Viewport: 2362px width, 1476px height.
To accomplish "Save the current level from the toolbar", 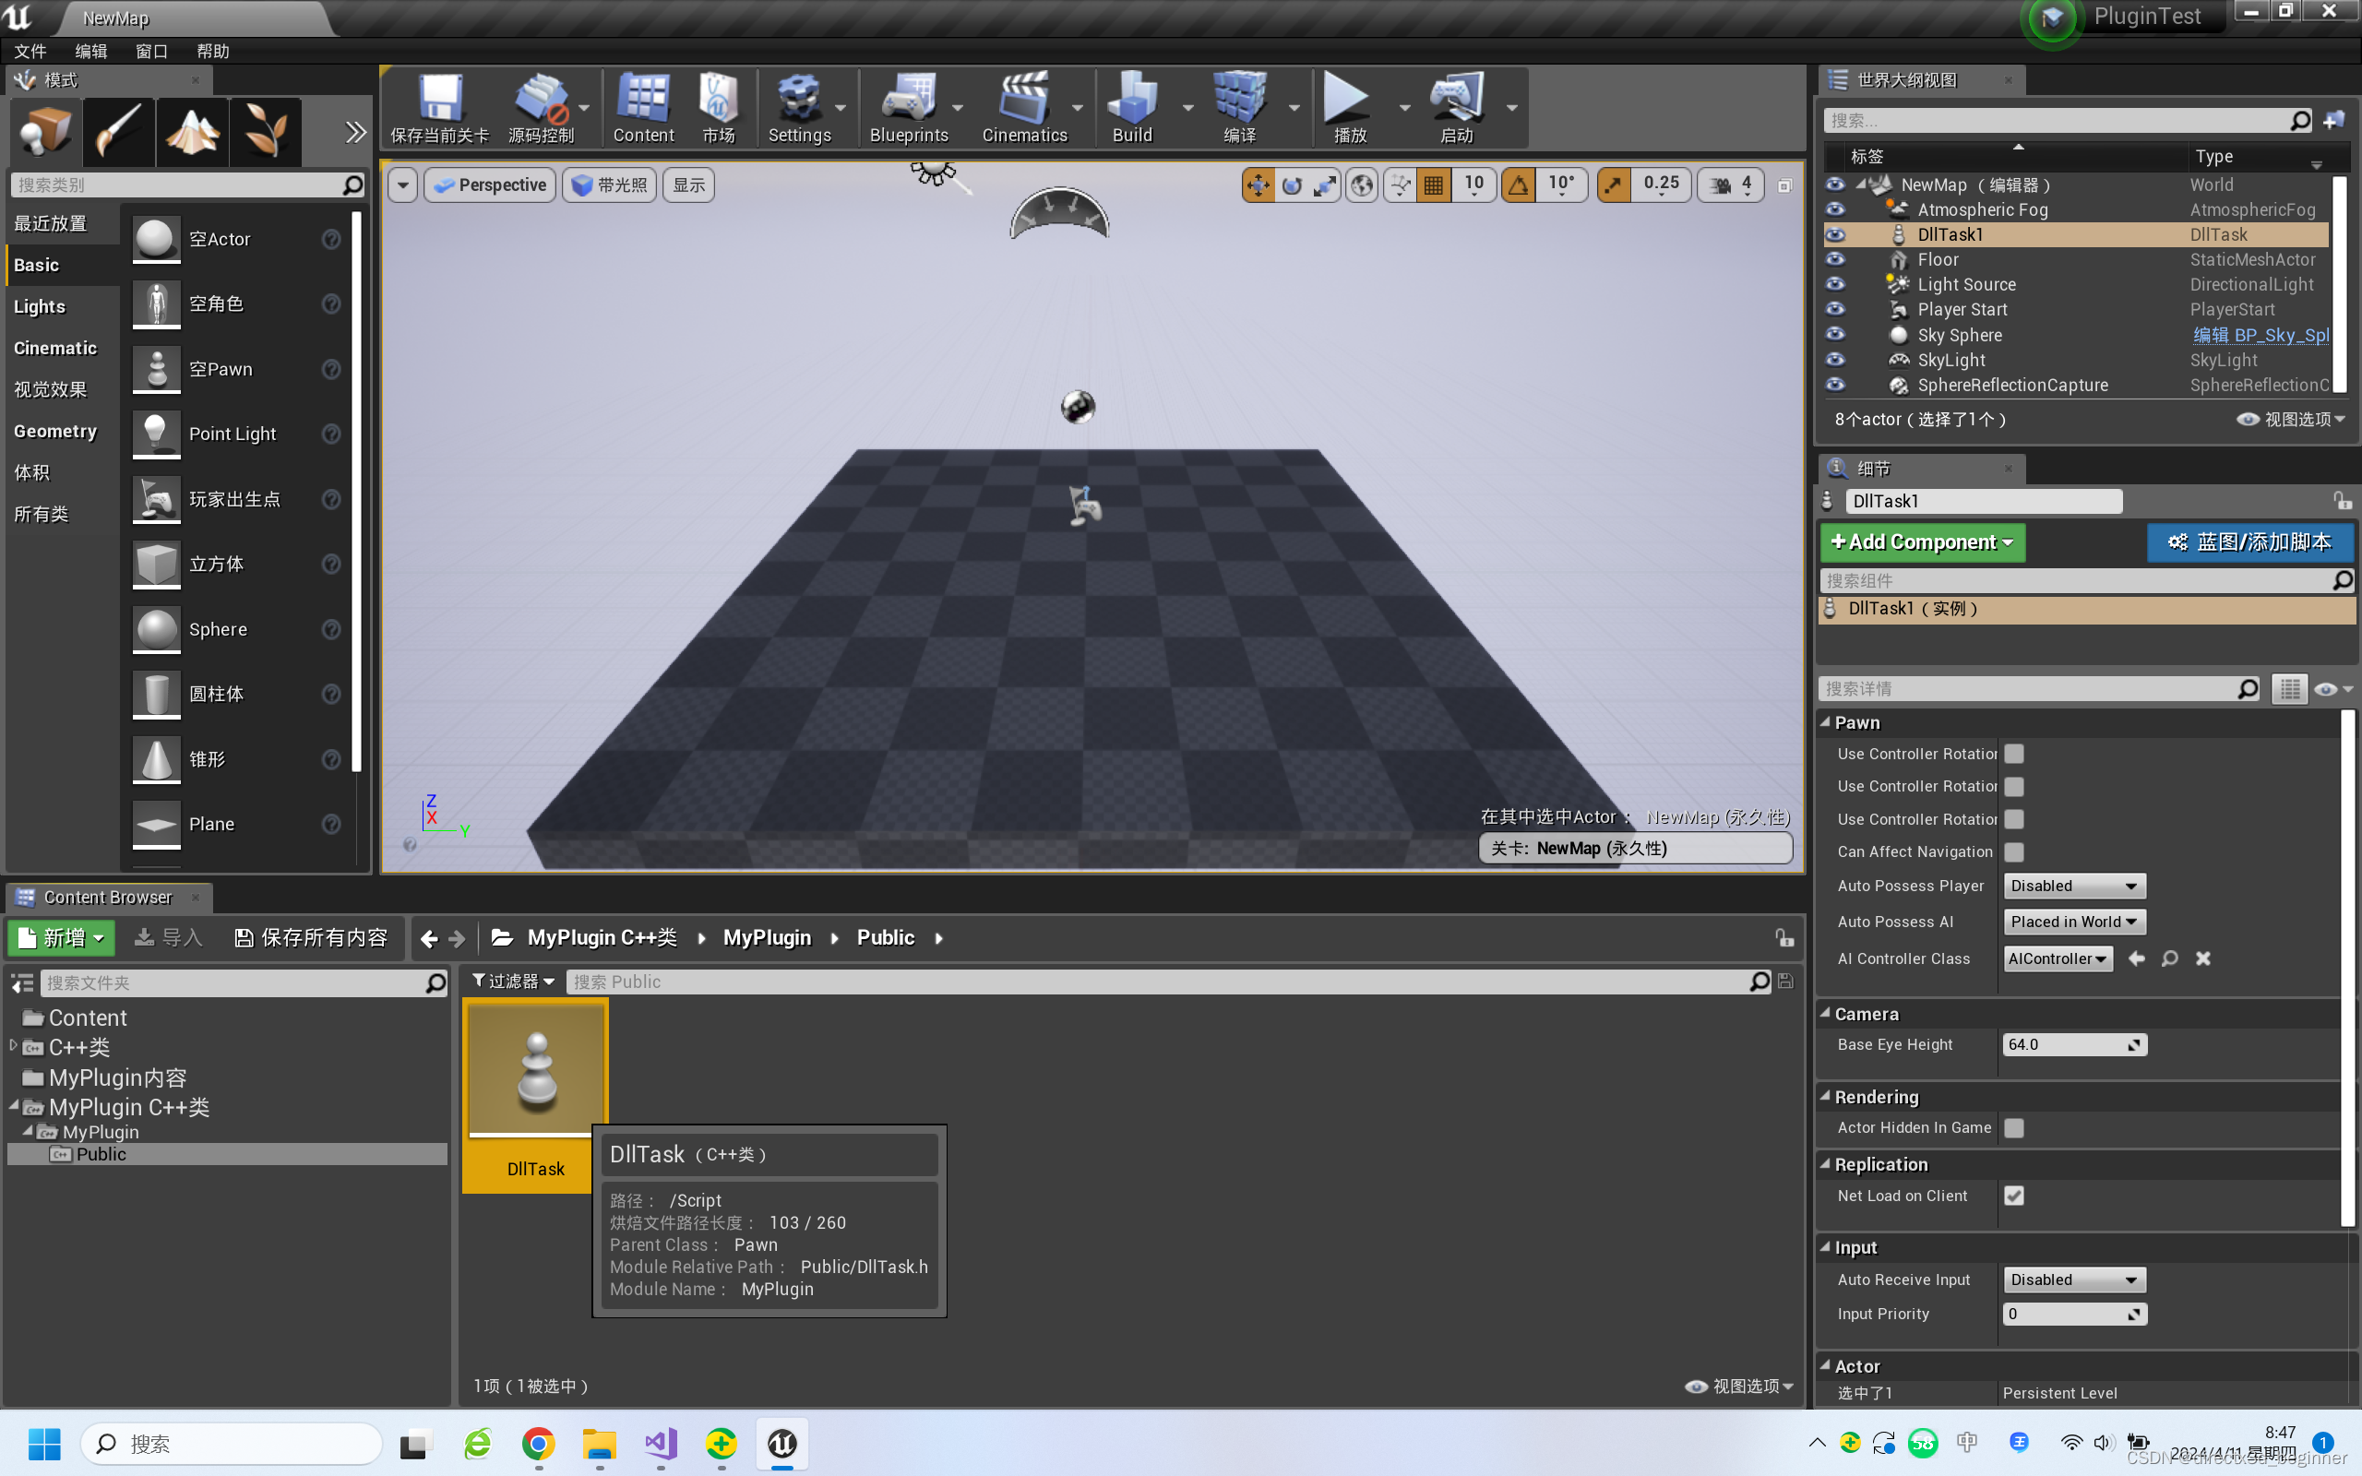I will (x=439, y=107).
